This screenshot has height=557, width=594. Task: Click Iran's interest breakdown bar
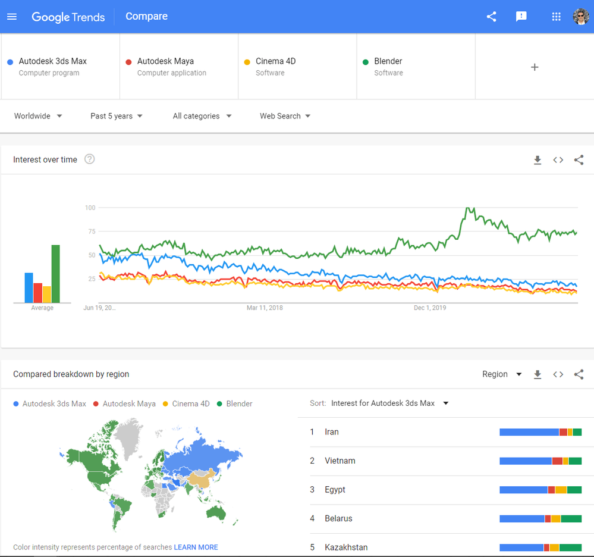540,432
